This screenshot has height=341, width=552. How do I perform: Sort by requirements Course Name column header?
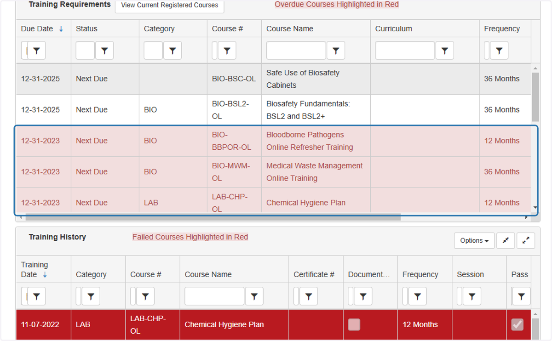(290, 28)
